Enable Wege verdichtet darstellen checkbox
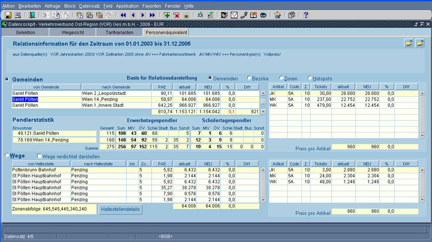The width and height of the screenshot is (432, 242). click(39, 156)
